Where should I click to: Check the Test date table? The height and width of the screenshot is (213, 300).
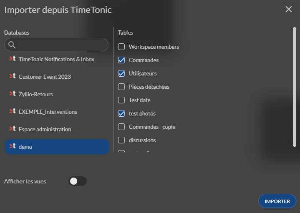click(x=121, y=100)
